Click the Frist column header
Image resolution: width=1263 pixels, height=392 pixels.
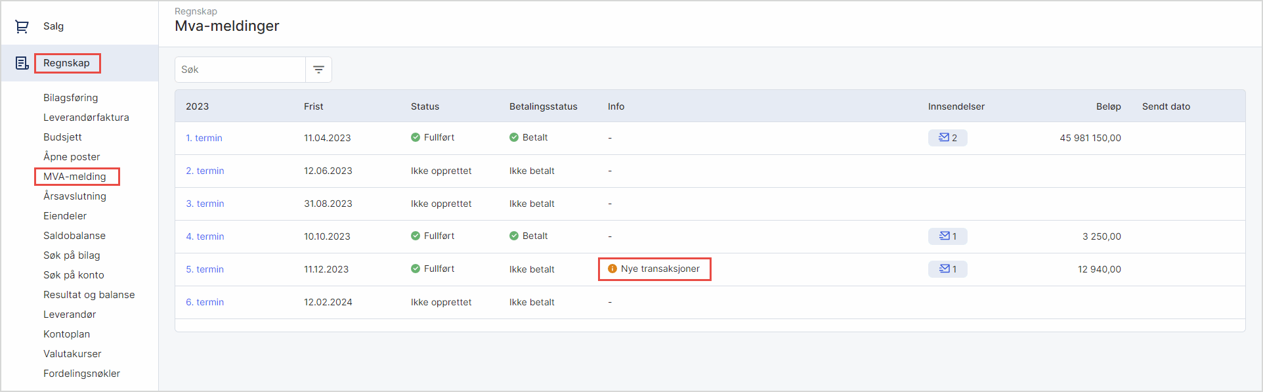click(314, 106)
